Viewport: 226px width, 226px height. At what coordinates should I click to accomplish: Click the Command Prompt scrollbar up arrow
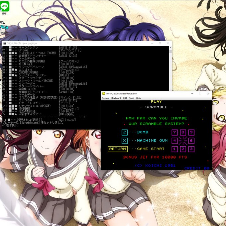click(x=170, y=48)
